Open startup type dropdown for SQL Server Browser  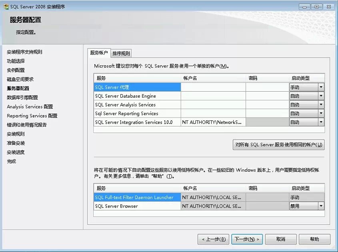pos(320,206)
